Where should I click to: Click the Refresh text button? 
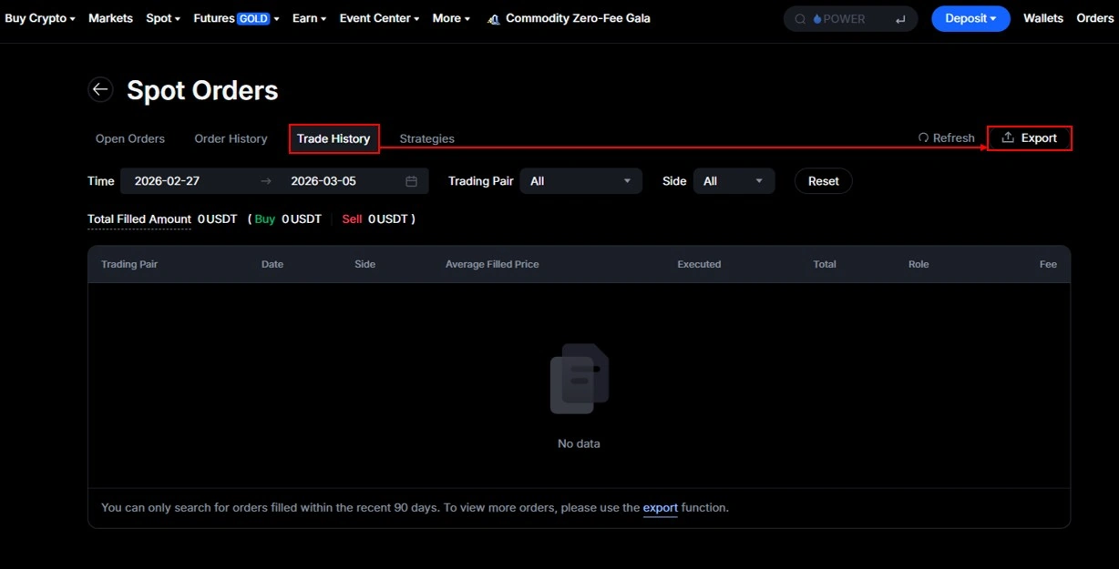(954, 138)
